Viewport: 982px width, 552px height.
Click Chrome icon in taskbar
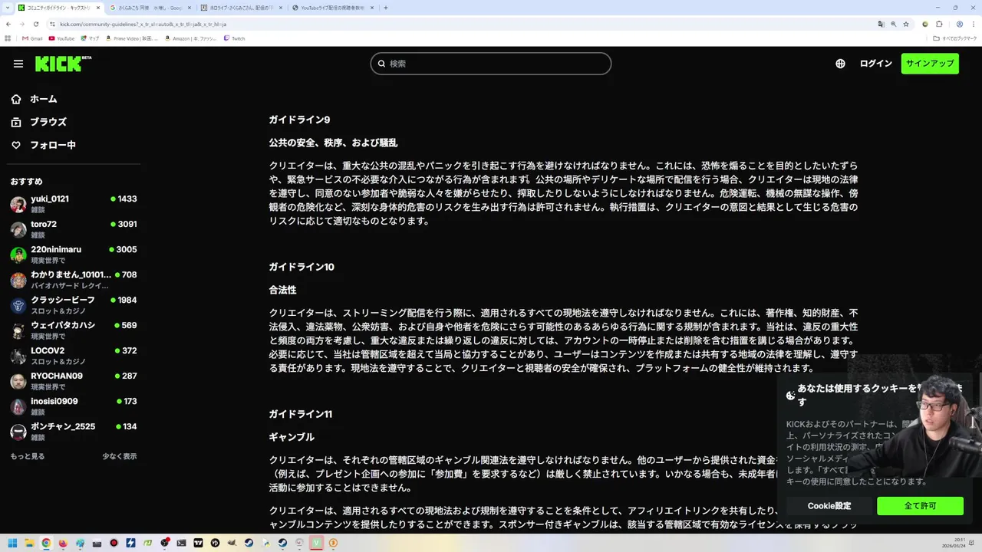(x=46, y=543)
